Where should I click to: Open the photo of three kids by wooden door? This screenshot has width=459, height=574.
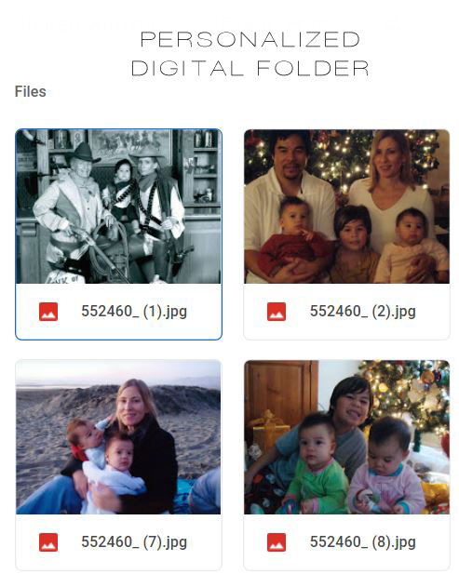point(346,437)
